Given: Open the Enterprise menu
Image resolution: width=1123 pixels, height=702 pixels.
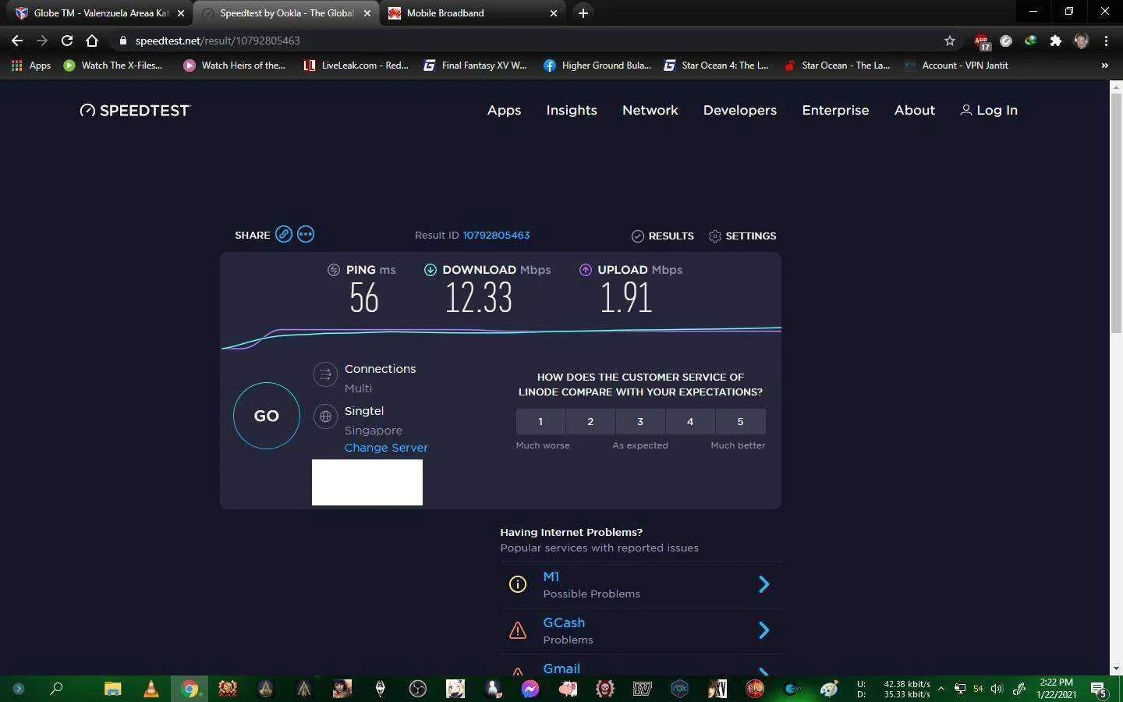Looking at the screenshot, I should tap(835, 111).
